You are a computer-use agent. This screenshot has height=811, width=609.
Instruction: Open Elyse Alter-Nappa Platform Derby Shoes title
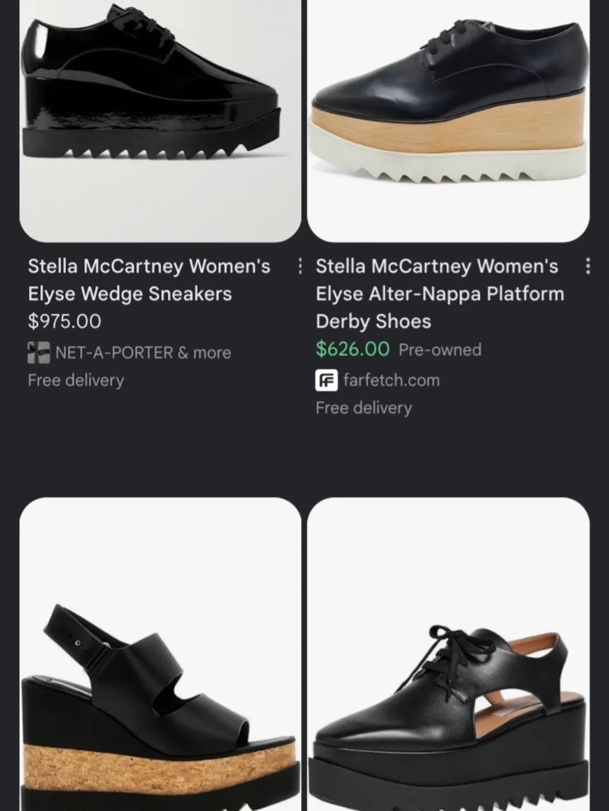[x=440, y=293]
